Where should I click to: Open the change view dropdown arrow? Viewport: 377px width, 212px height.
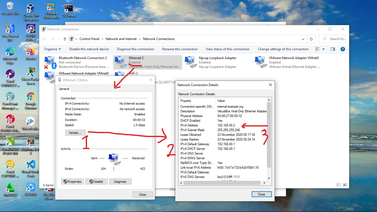323,49
